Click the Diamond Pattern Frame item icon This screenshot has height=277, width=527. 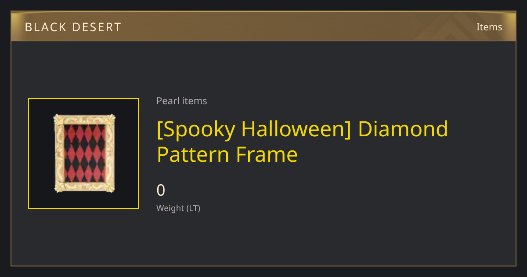(x=83, y=153)
